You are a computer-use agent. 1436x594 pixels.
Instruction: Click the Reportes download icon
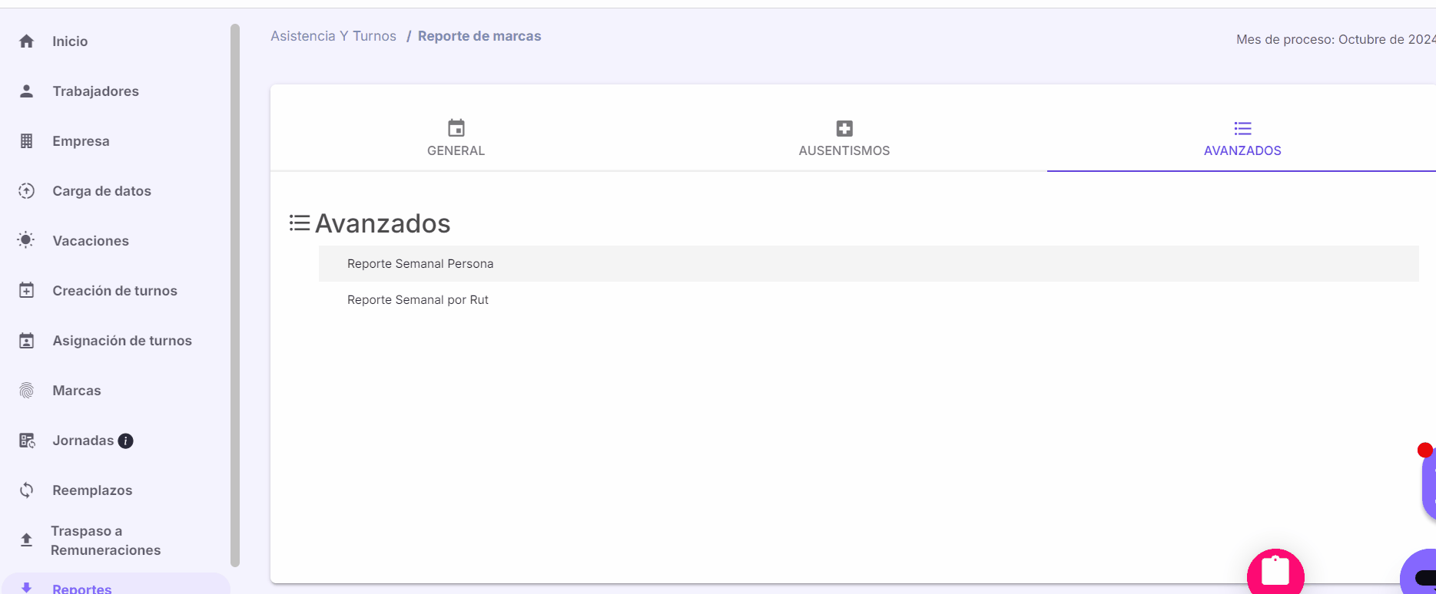pos(26,588)
